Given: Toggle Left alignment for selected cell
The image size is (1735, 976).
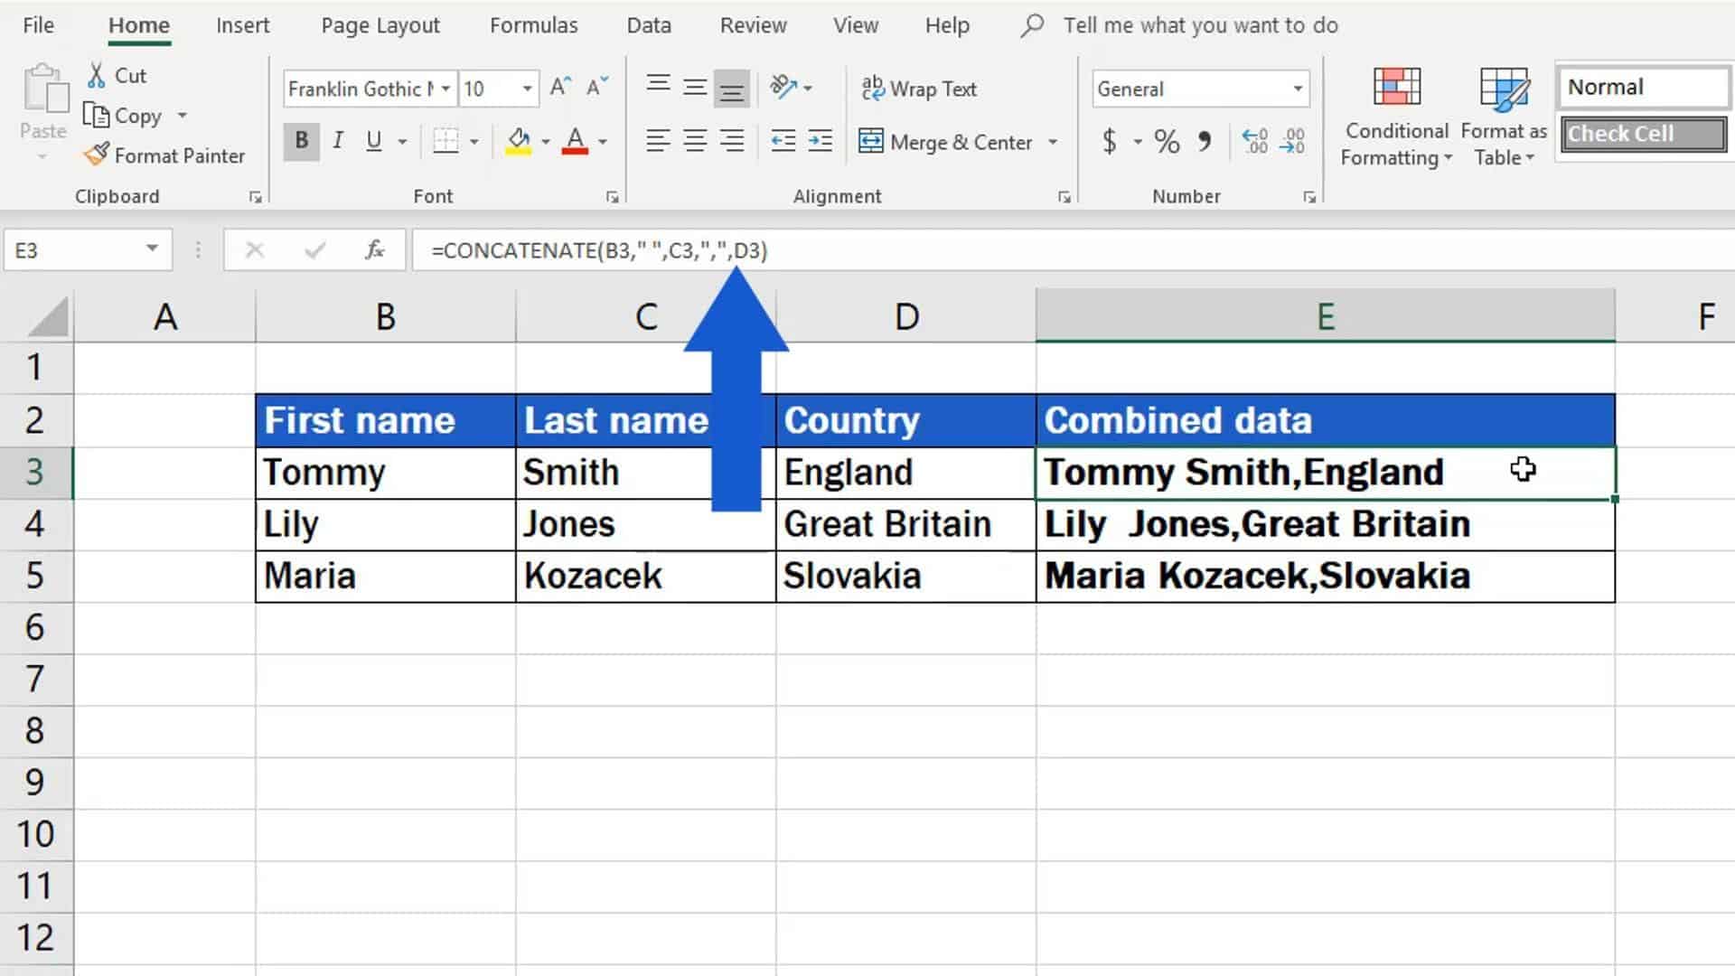Looking at the screenshot, I should click(x=657, y=142).
